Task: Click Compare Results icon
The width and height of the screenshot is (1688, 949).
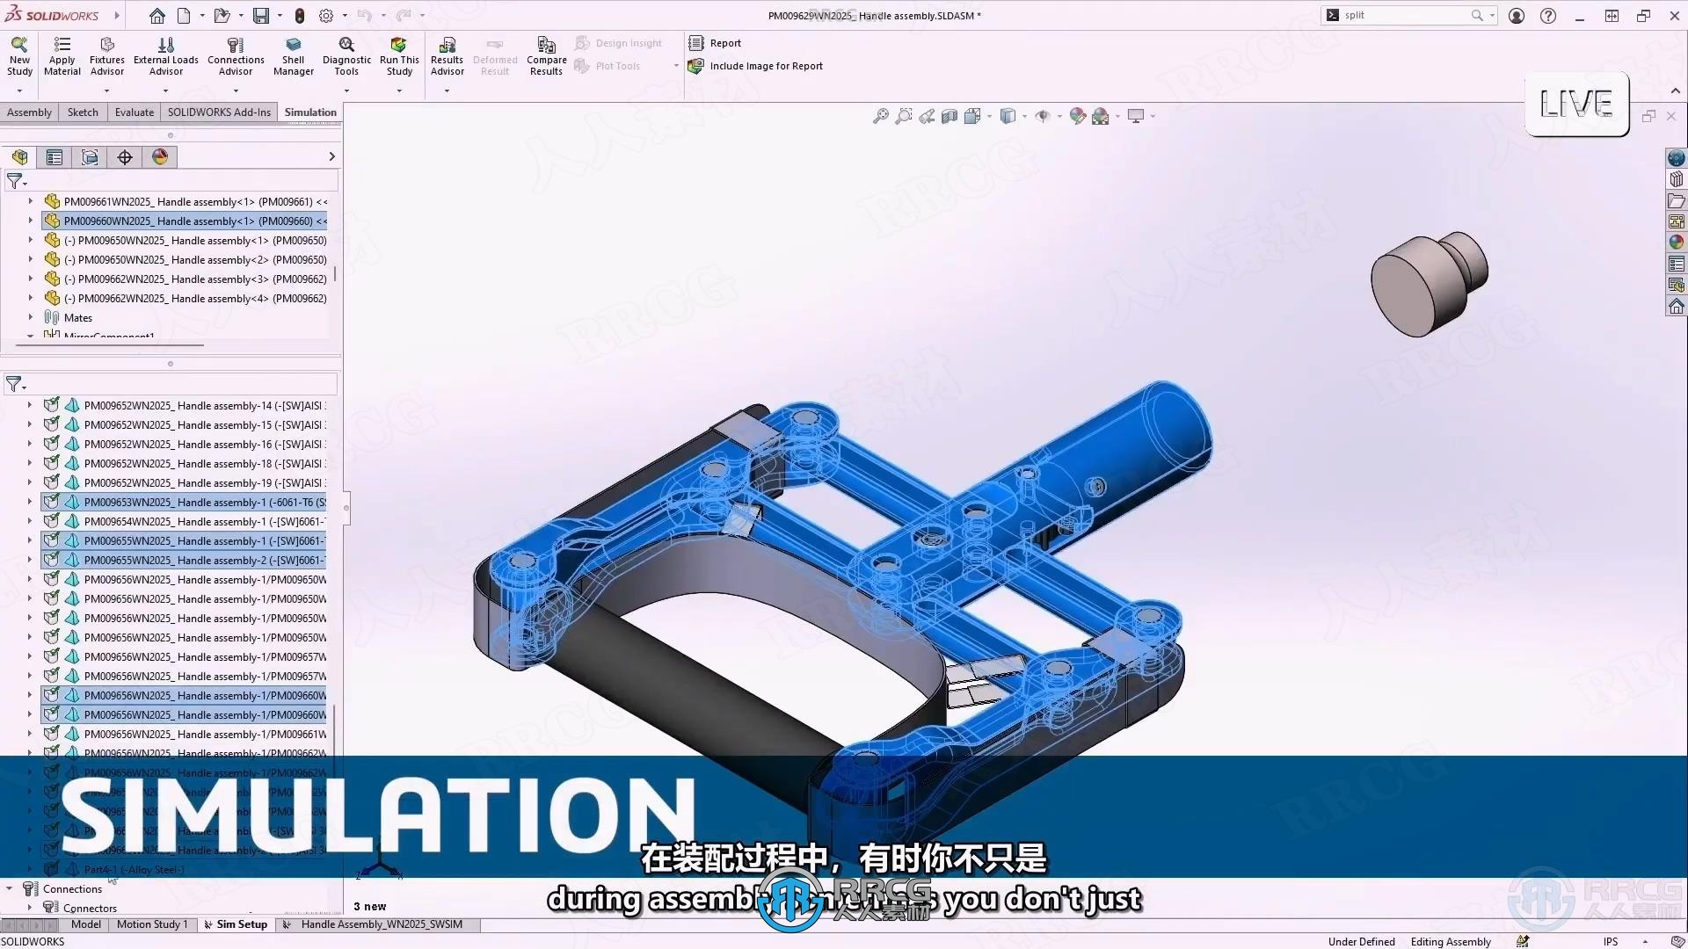Action: pyautogui.click(x=545, y=54)
